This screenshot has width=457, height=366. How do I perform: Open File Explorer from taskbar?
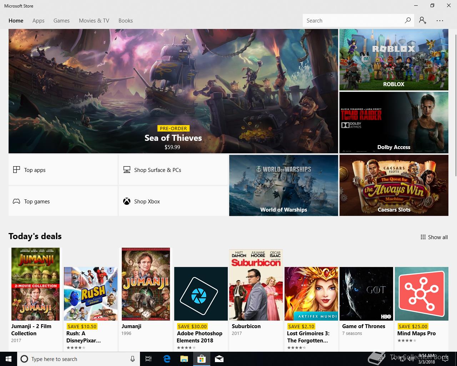184,359
